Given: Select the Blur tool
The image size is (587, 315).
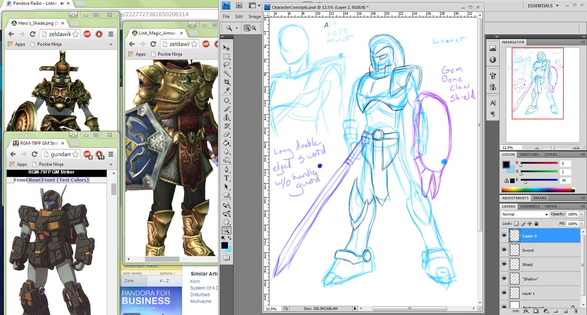Looking at the screenshot, I should tap(227, 151).
